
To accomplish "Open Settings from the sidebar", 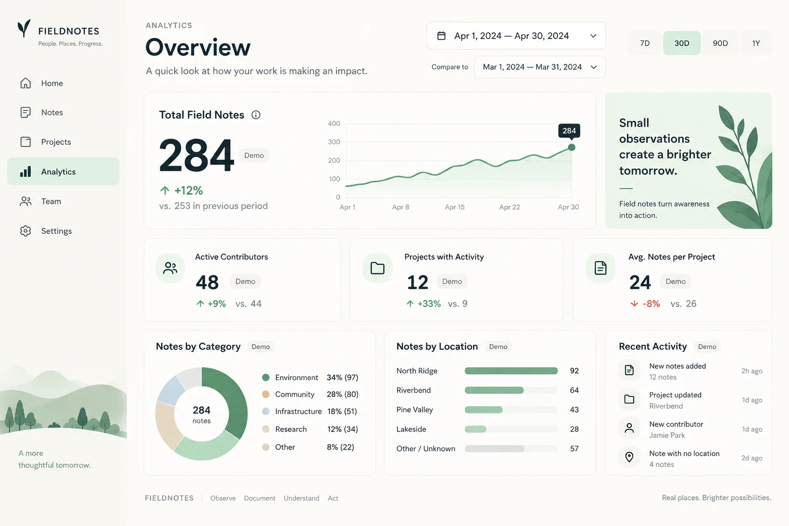I will point(63,231).
